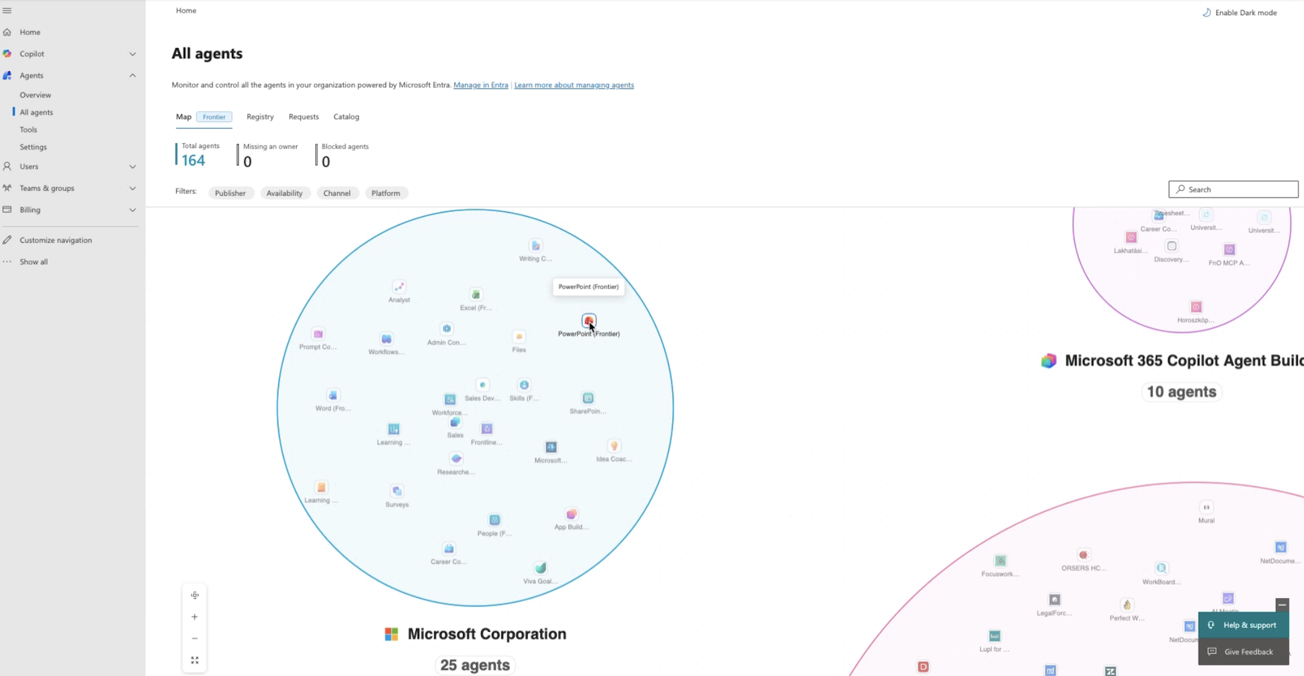The width and height of the screenshot is (1304, 676).
Task: Select the Viva Goals agent icon
Action: point(540,568)
